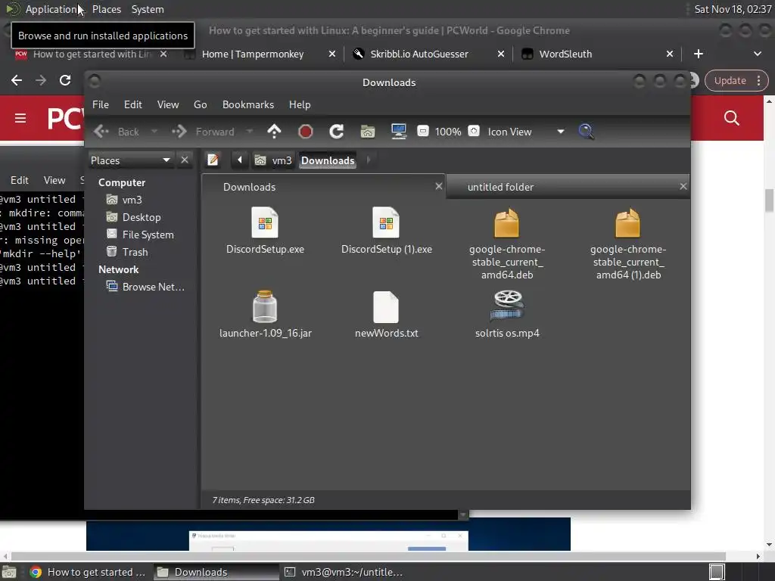Go up to parent folder arrow
775x581 pixels.
(274, 132)
